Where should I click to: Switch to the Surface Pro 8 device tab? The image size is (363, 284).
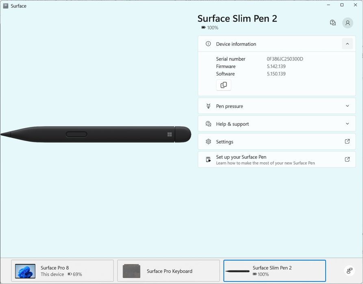point(62,271)
